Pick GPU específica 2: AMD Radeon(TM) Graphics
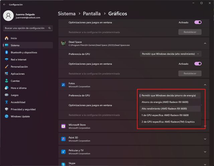 pos(168,122)
